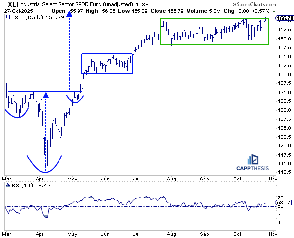
Task: Select the Open 155.97 value
Action: [x=67, y=11]
